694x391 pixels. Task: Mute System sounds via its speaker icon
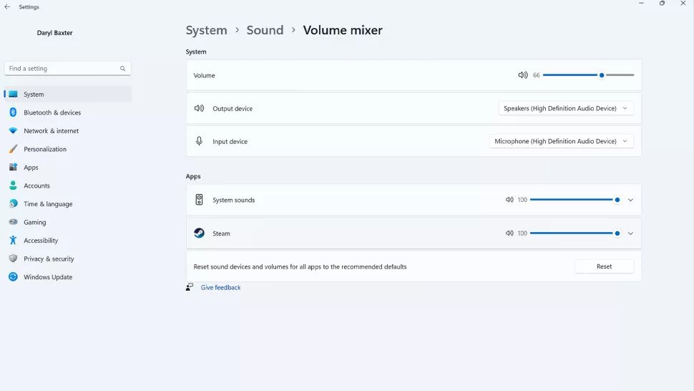click(509, 200)
